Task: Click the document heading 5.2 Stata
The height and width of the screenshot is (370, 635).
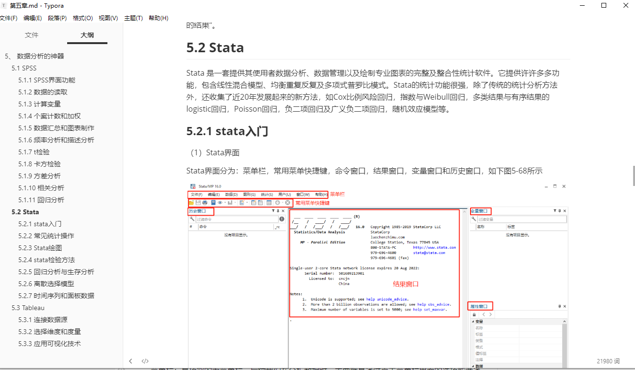Action: coord(215,48)
